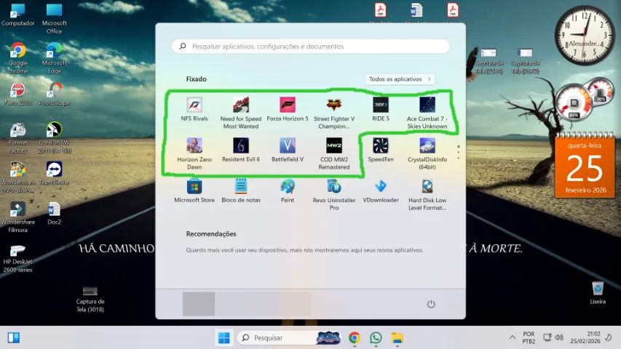This screenshot has height=349, width=621.
Task: Open Google Chrome from the taskbar
Action: point(355,338)
